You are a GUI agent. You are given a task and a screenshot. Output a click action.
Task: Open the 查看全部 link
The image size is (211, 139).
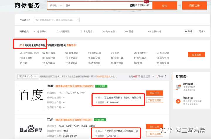click(72, 45)
